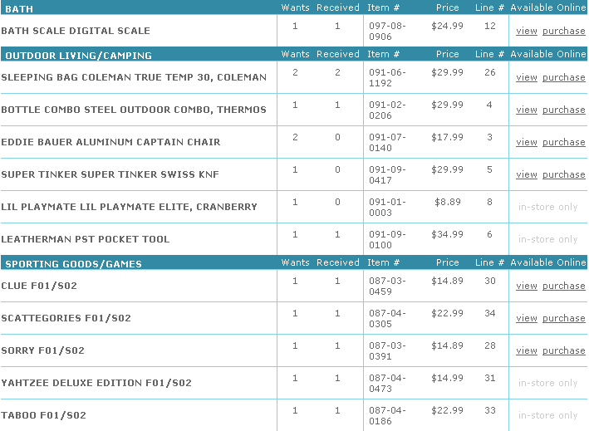Open view link for Clue game
Screen dimensions: 589x431
pyautogui.click(x=526, y=286)
